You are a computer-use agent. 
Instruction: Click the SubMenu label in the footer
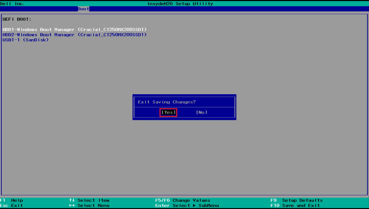(209, 205)
